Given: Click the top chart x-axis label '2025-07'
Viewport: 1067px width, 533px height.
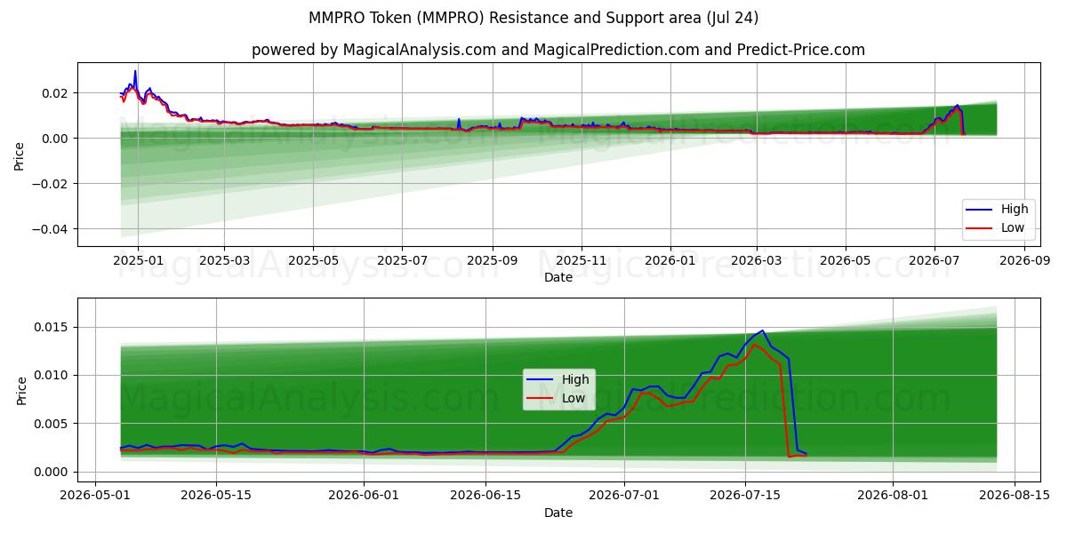Looking at the screenshot, I should pos(402,261).
